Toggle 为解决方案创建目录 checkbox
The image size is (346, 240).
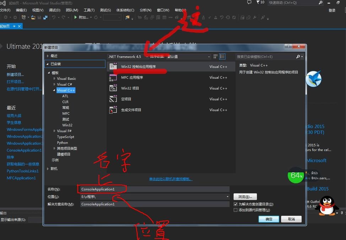pos(236,204)
